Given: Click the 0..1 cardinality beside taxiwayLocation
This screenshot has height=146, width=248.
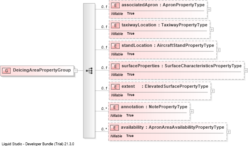Looking at the screenshot, I should [104, 27].
